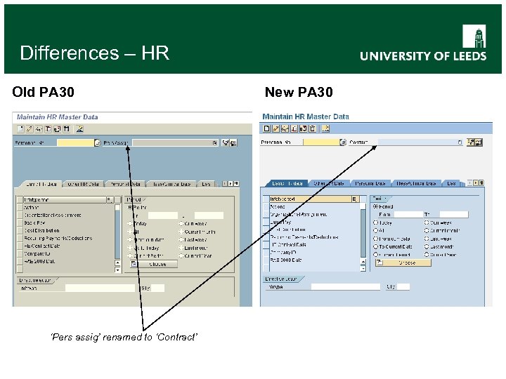Click Copy icon in Old PA30 toolbar
Screen dimensions: 506x379
(48, 129)
